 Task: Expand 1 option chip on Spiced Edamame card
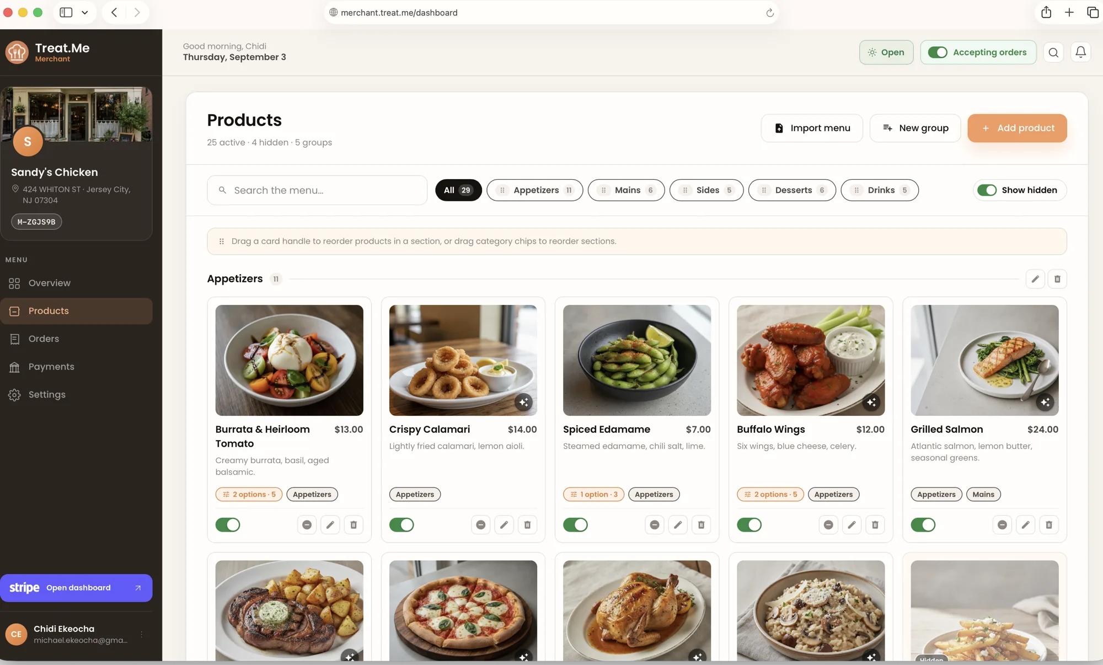[x=593, y=495]
